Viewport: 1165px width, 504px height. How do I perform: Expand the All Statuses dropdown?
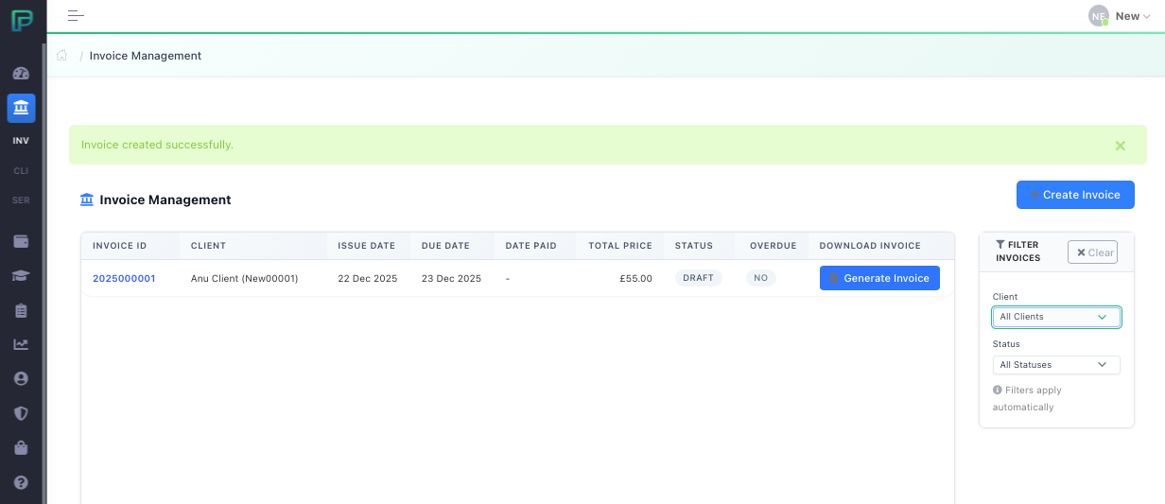pos(1055,365)
